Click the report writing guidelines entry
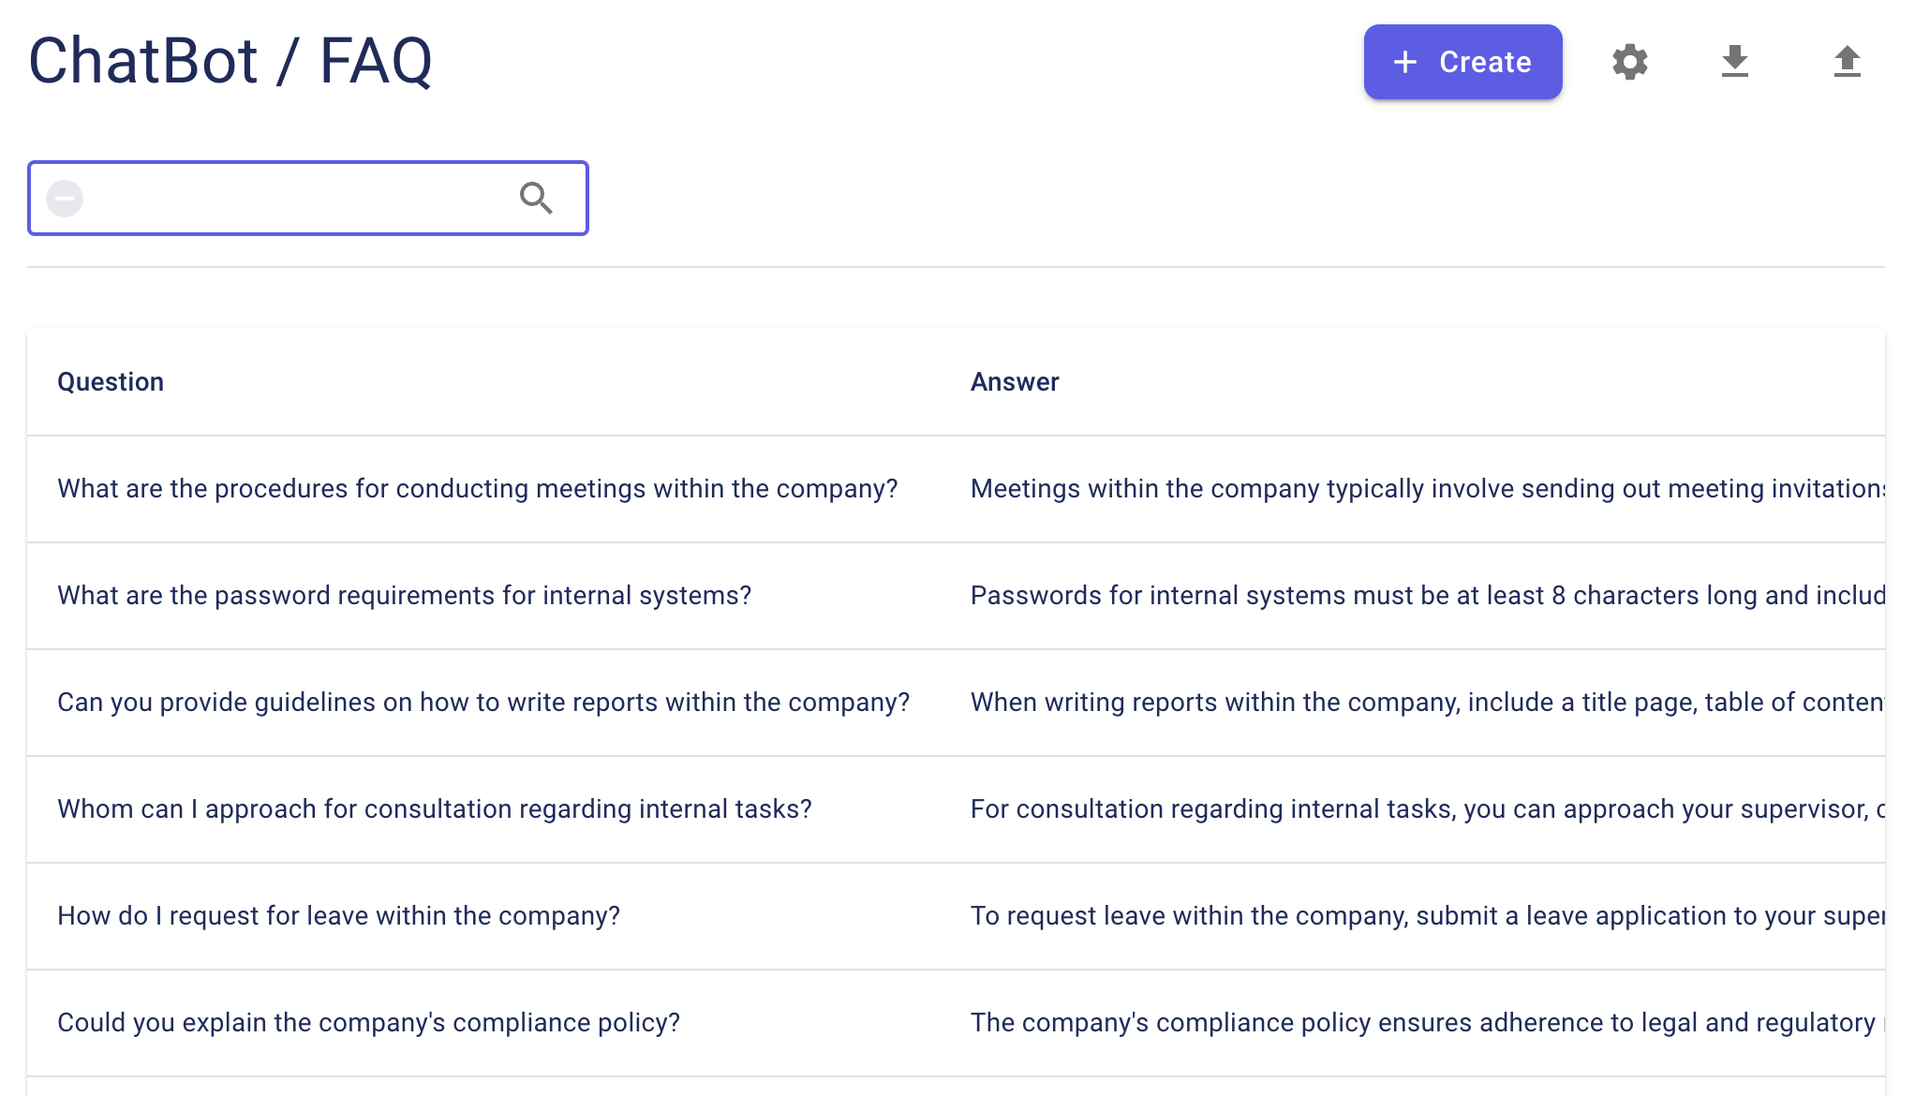 482,702
